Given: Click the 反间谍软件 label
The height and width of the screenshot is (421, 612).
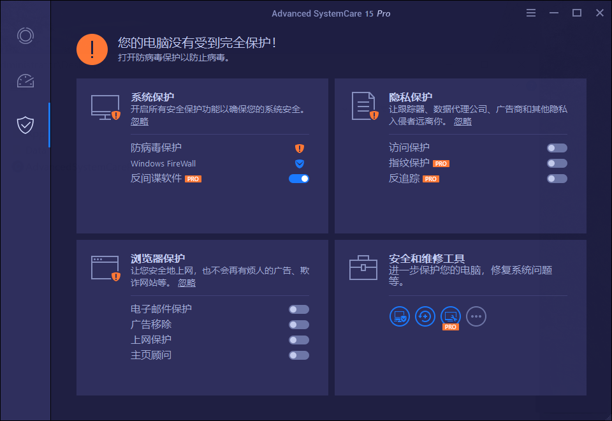Looking at the screenshot, I should coord(156,179).
